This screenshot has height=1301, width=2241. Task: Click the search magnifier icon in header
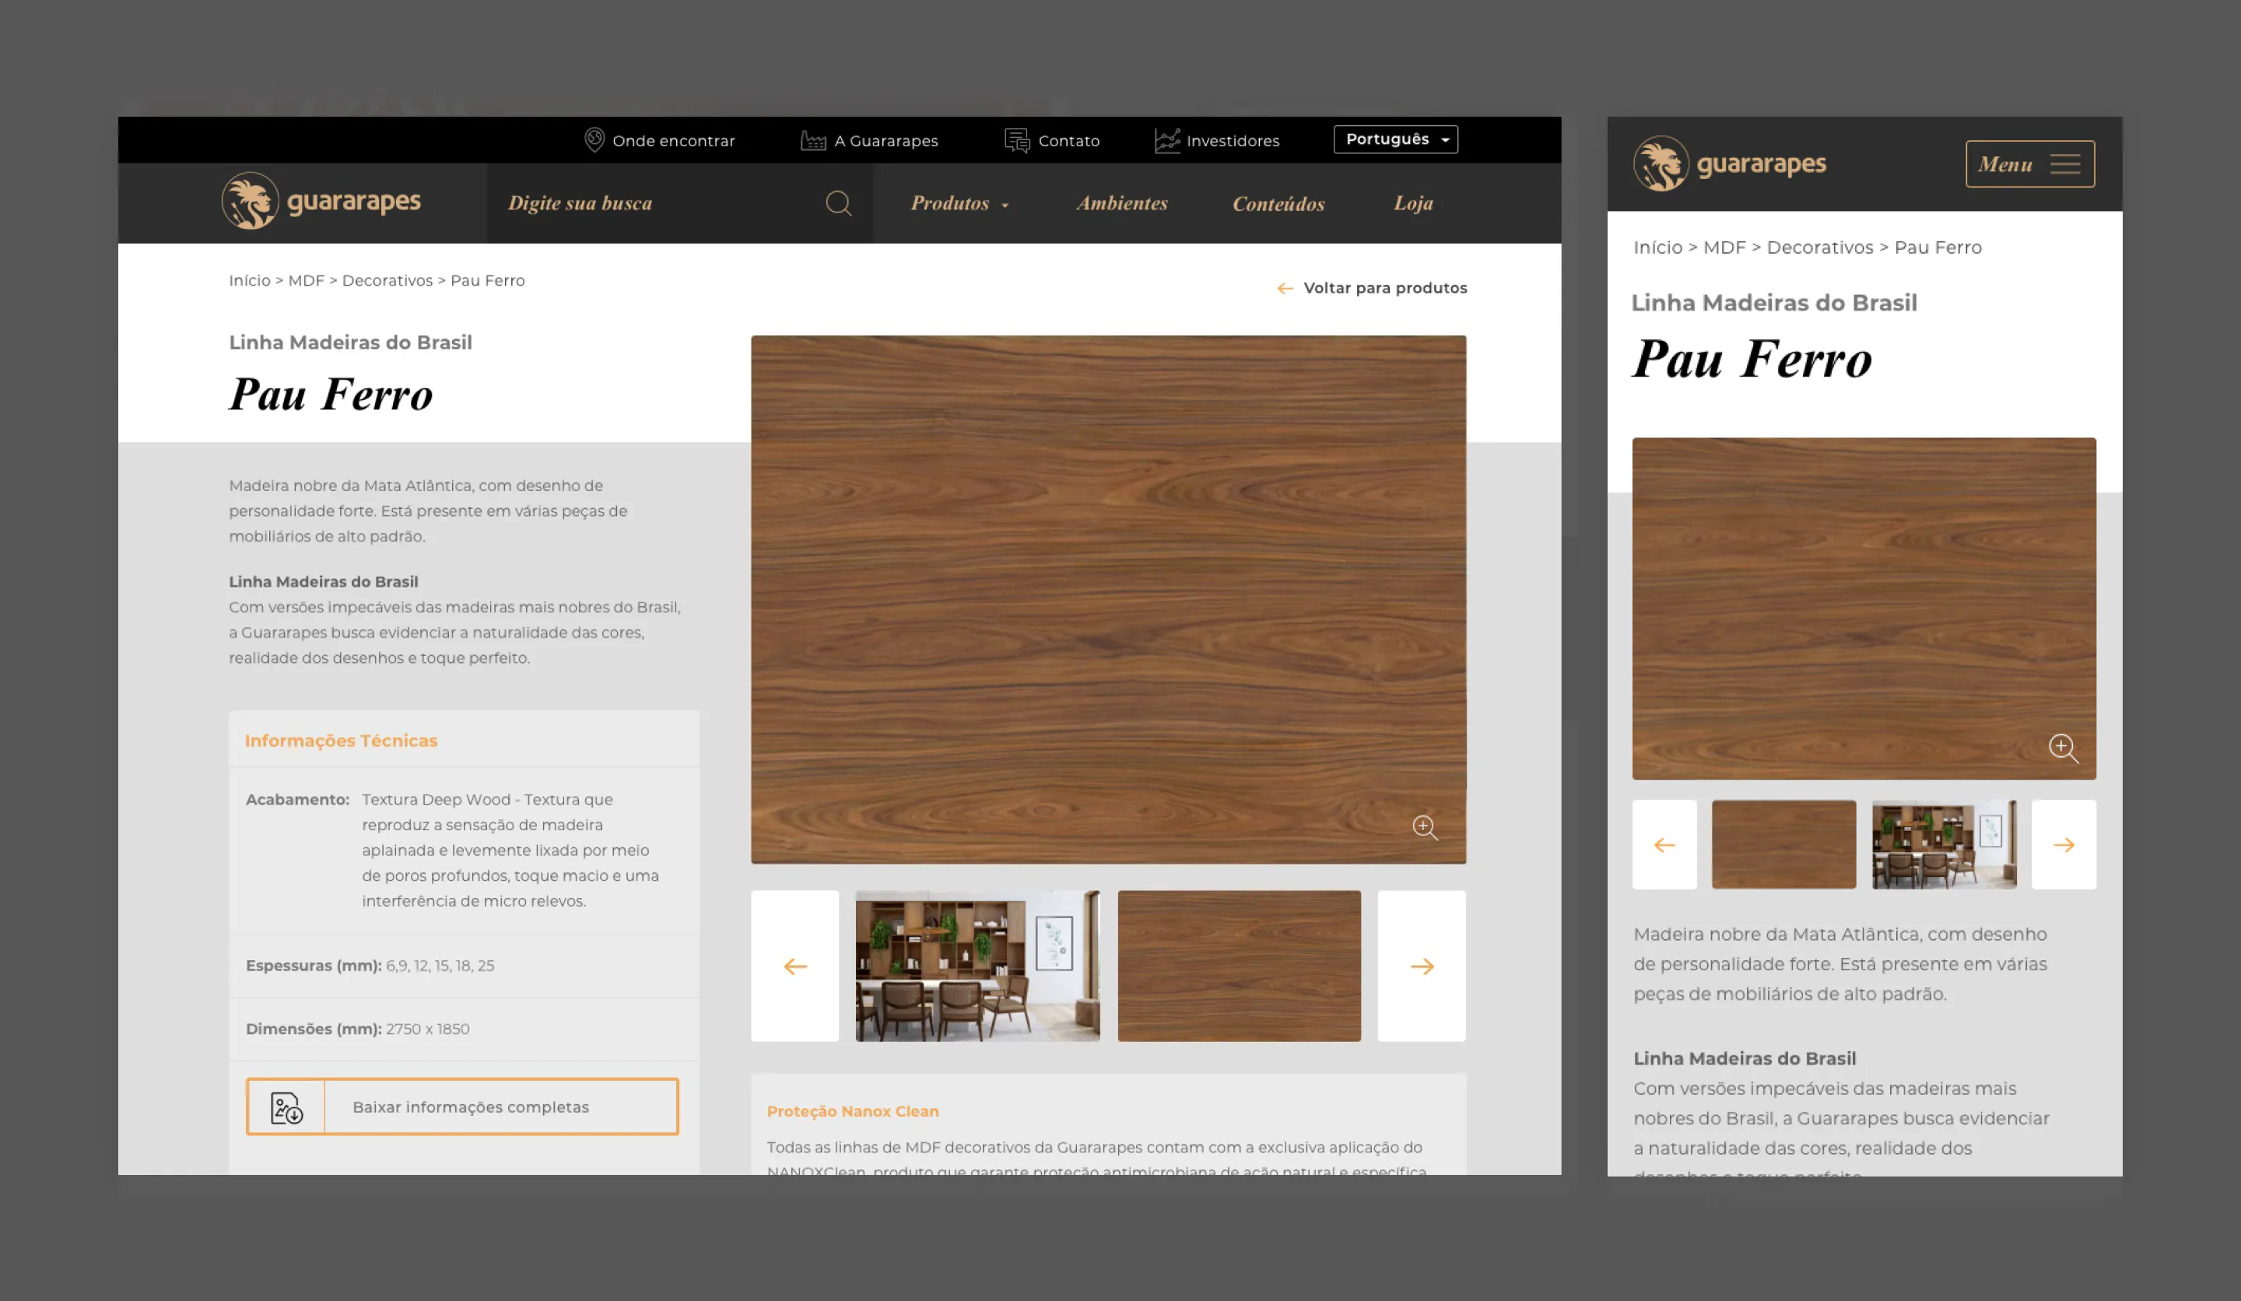pos(838,204)
